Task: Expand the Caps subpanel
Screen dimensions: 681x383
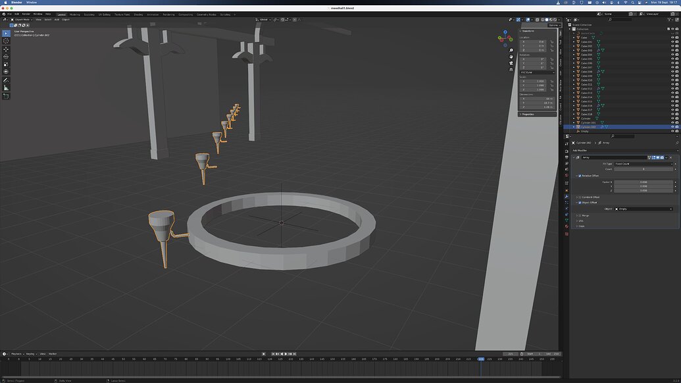Action: [581, 226]
